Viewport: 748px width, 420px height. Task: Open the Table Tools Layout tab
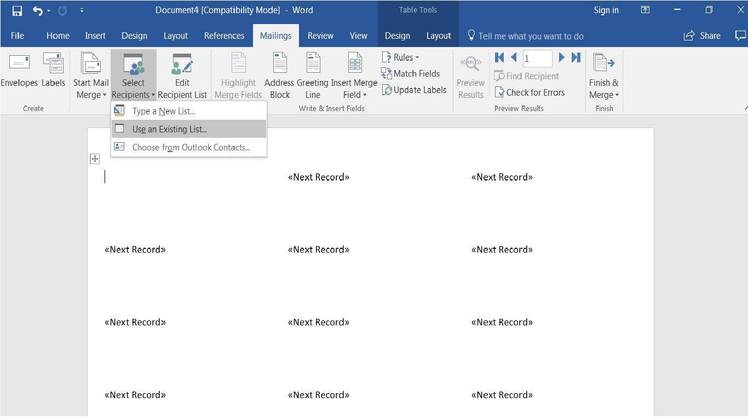click(438, 36)
